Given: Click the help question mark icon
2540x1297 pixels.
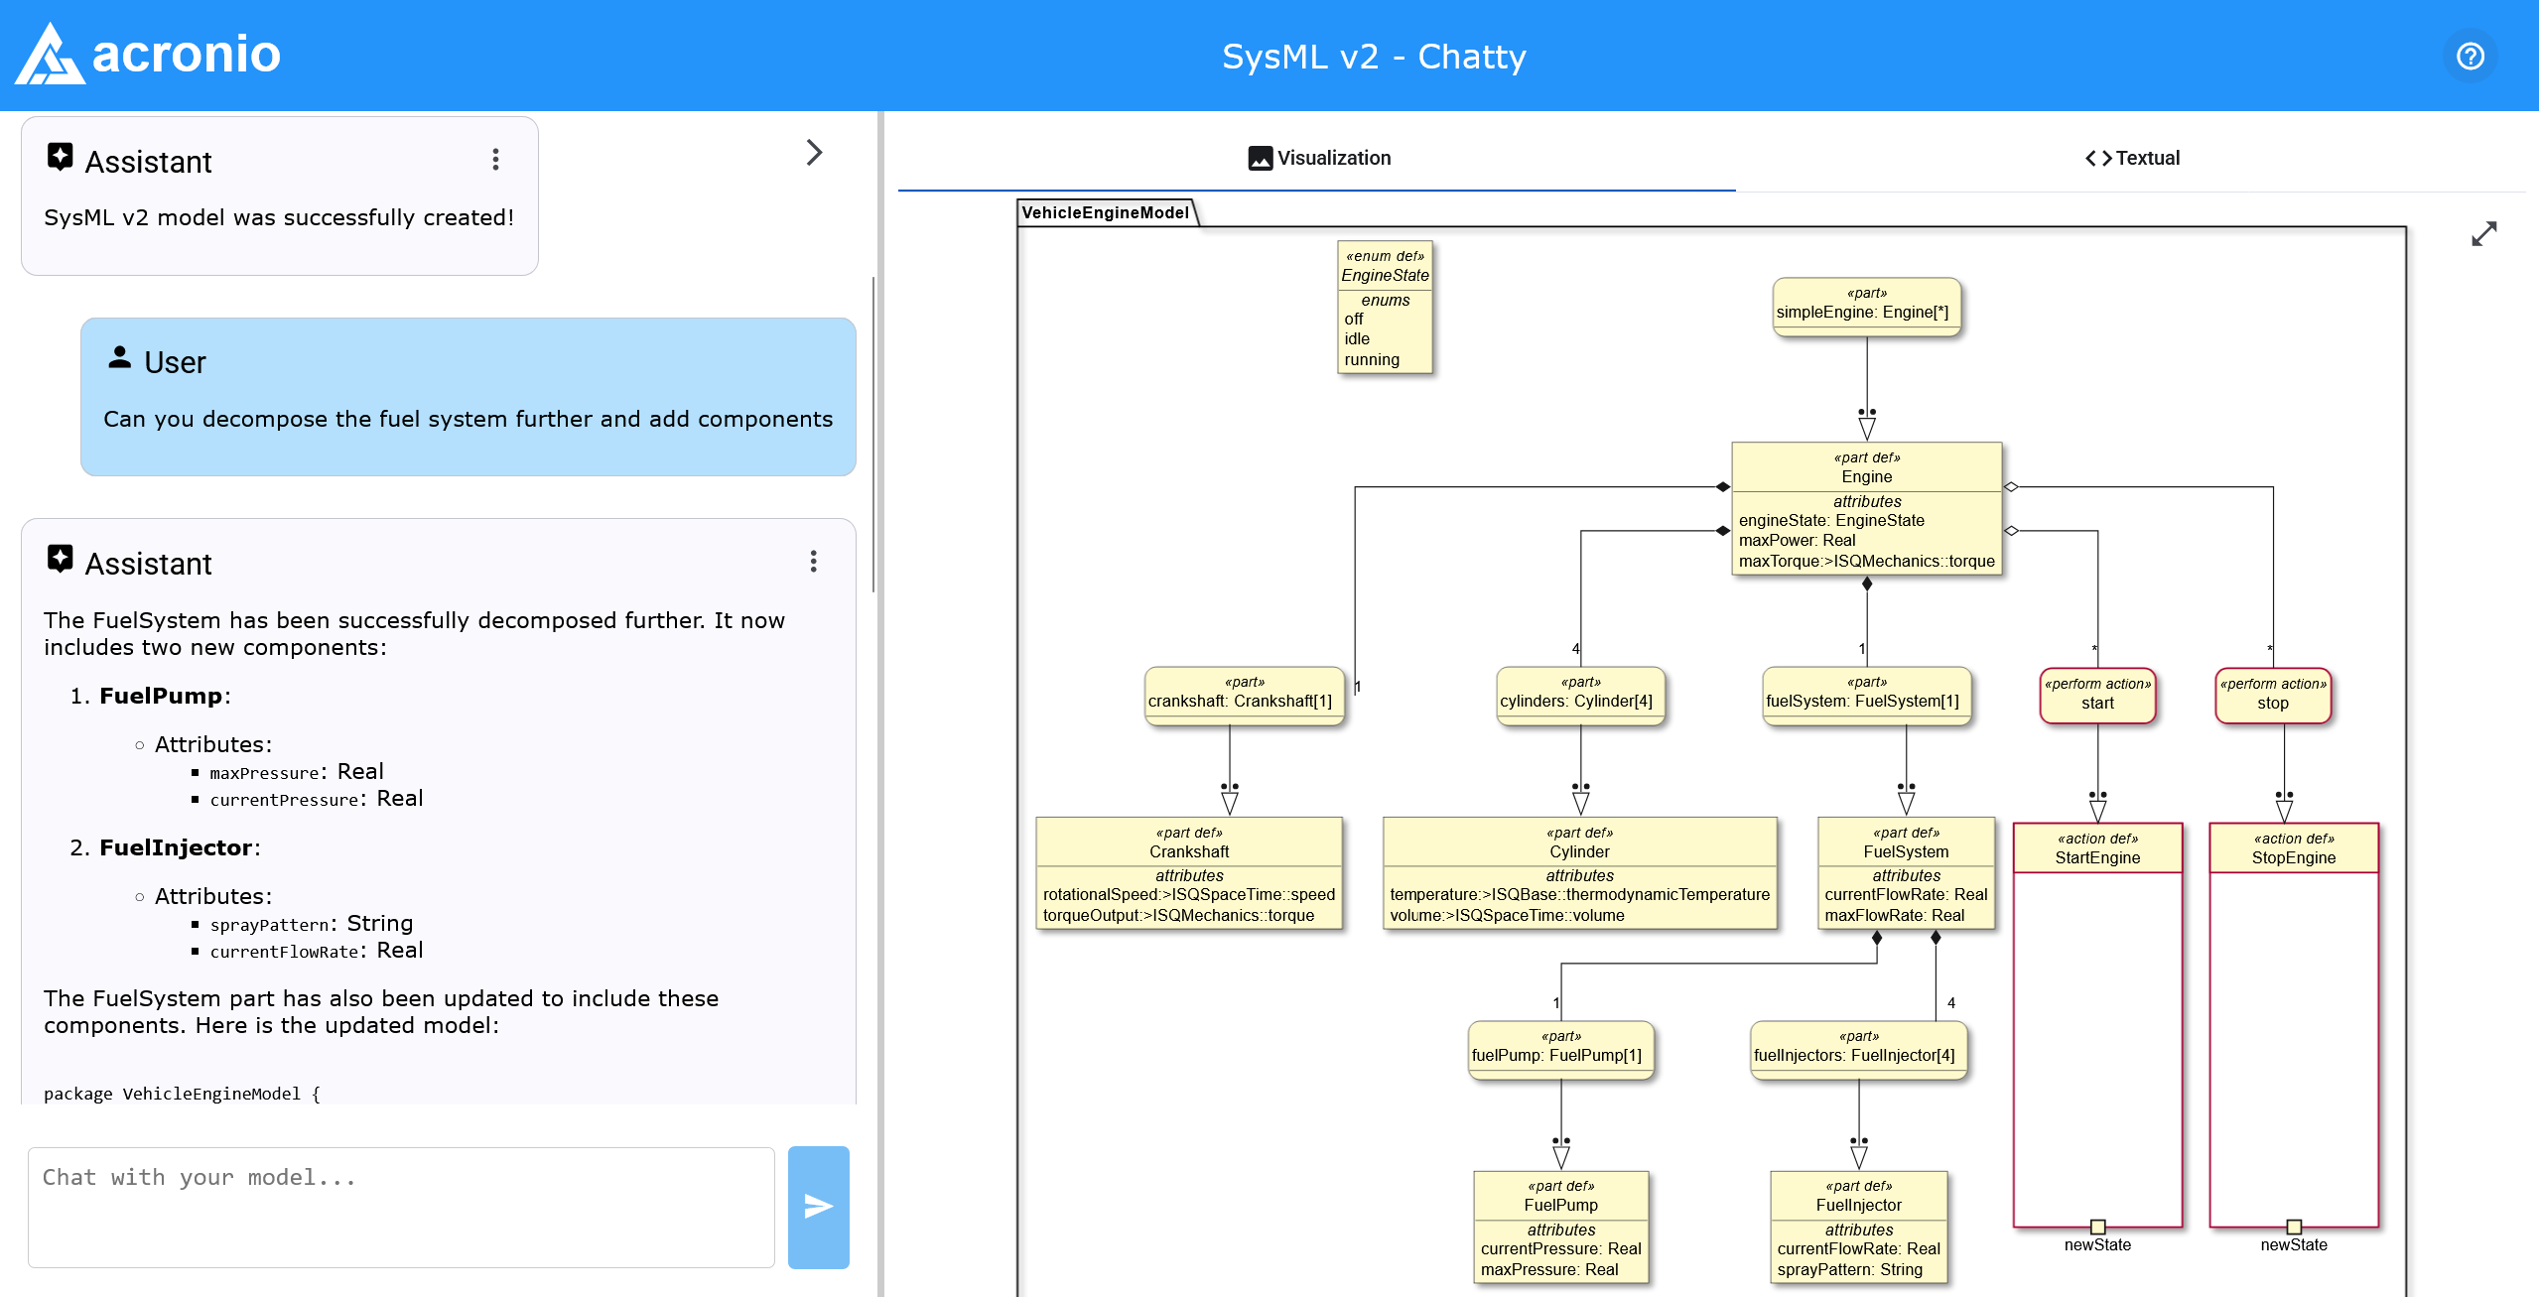Looking at the screenshot, I should [x=2470, y=57].
